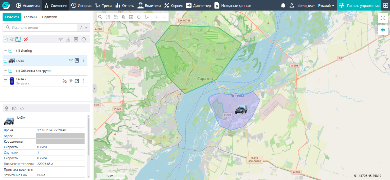This screenshot has width=390, height=180.
Task: Toggle fullscreen map mode
Action: click(383, 18)
